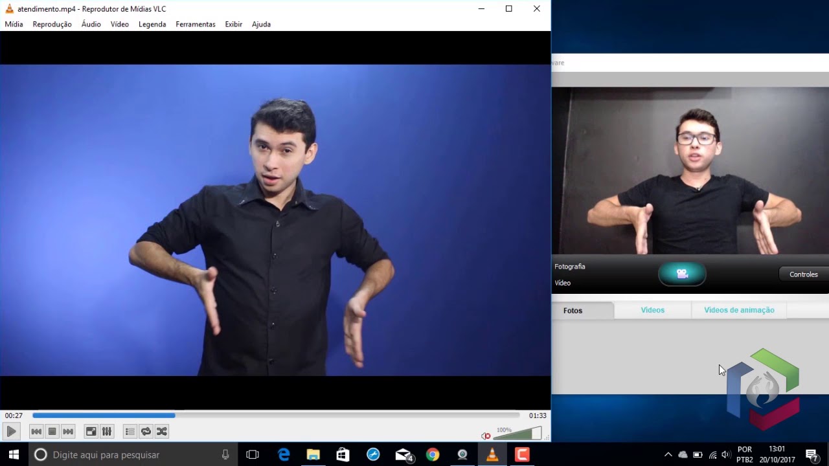This screenshot has width=829, height=466.
Task: Open webcam Controles button
Action: [x=804, y=274]
